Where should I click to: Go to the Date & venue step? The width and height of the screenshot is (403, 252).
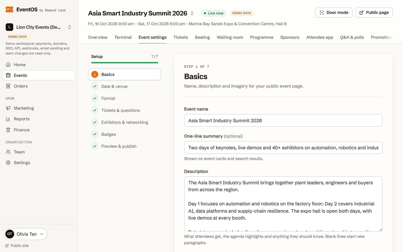(x=125, y=86)
